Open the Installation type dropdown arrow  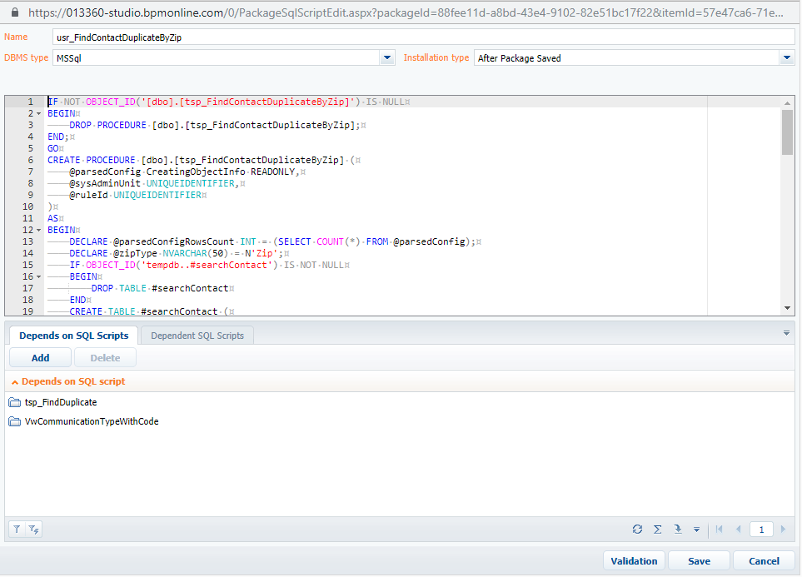(x=787, y=57)
